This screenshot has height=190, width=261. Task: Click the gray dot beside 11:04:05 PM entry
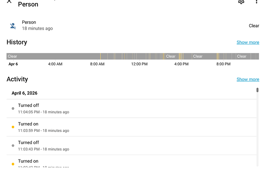[x=13, y=109]
